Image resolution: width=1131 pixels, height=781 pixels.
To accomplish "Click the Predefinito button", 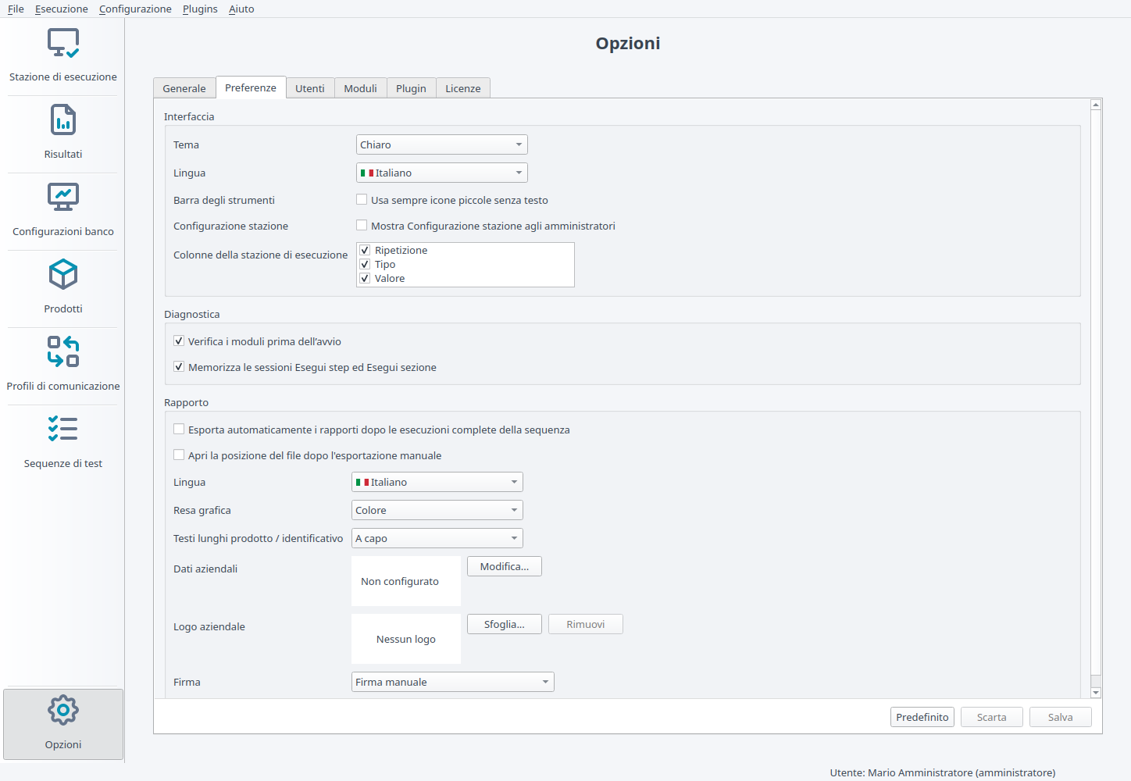I will coord(922,717).
